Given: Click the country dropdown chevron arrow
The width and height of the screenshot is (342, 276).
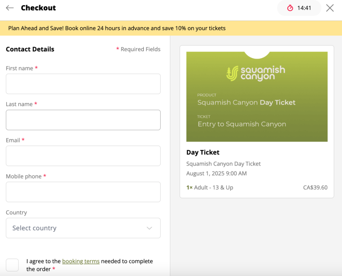Looking at the screenshot, I should point(149,228).
